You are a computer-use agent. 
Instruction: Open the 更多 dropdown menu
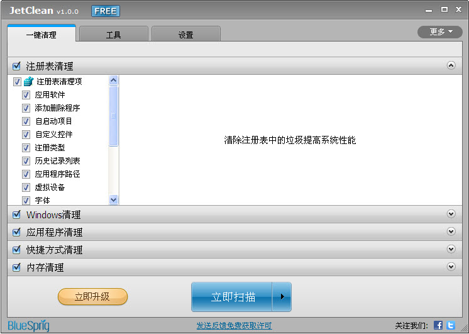[439, 32]
